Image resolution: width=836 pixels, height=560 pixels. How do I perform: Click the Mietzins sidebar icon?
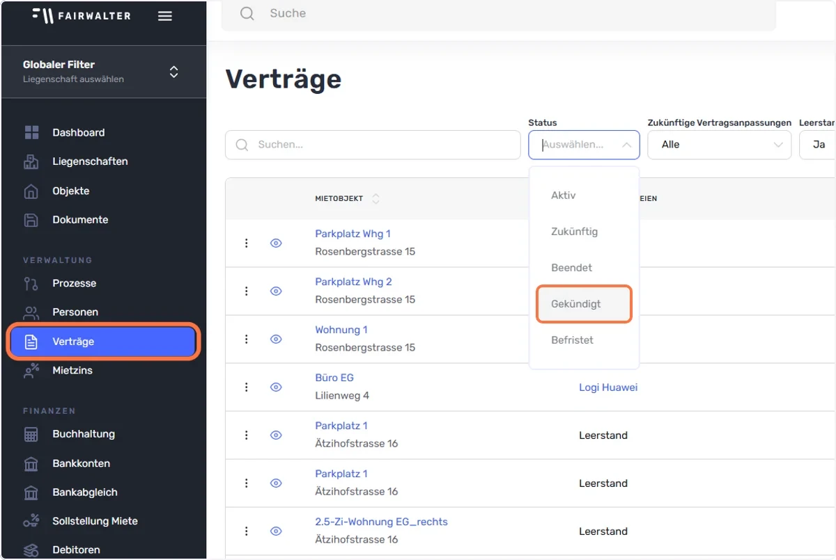pyautogui.click(x=31, y=371)
